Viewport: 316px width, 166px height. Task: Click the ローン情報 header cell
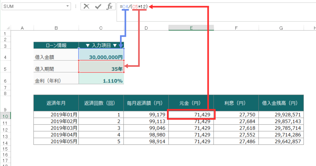pyautogui.click(x=56, y=45)
